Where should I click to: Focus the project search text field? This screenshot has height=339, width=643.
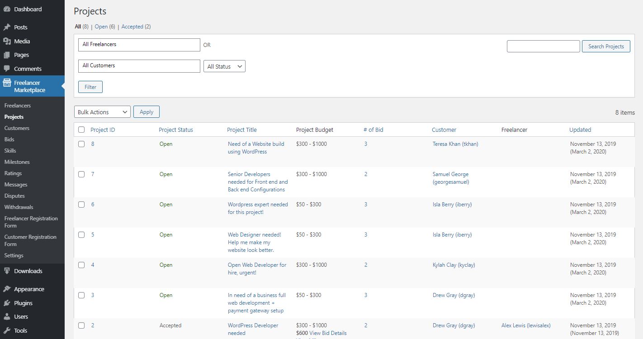click(x=543, y=46)
